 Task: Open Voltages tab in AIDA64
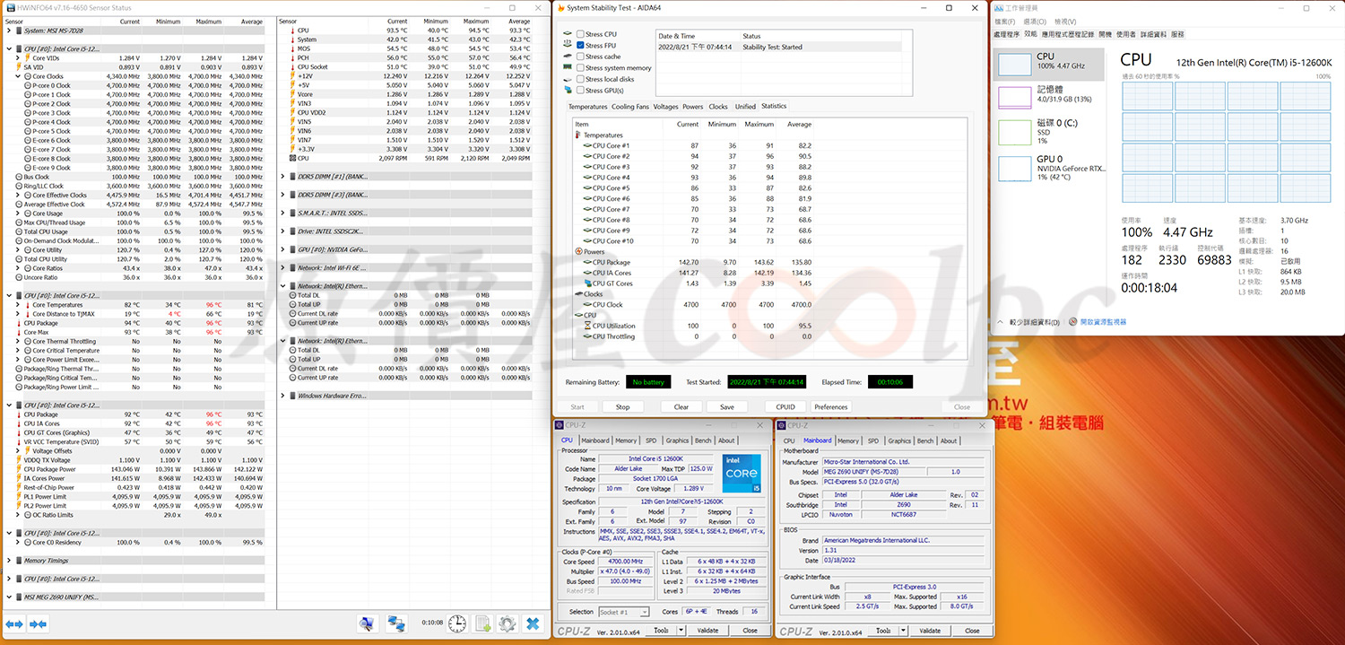(666, 107)
